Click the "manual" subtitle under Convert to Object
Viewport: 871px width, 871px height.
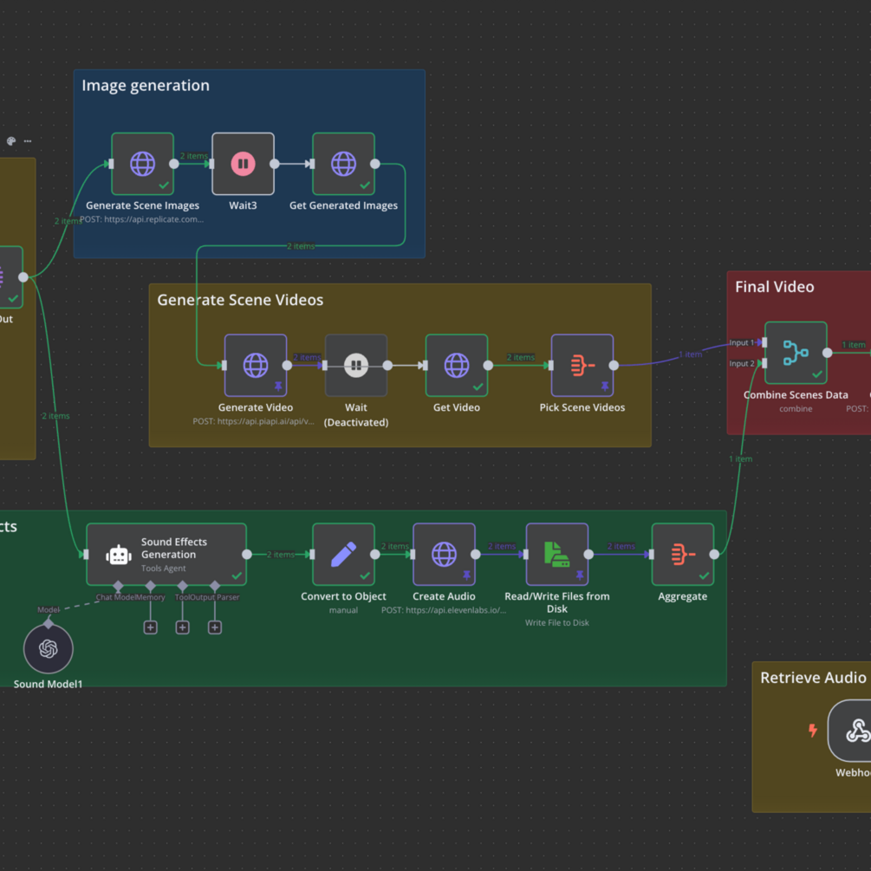[343, 610]
